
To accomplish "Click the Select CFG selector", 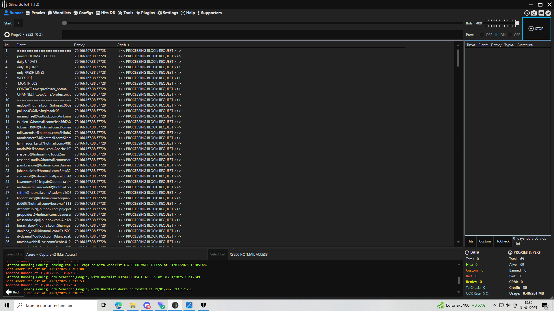I will coord(14,254).
